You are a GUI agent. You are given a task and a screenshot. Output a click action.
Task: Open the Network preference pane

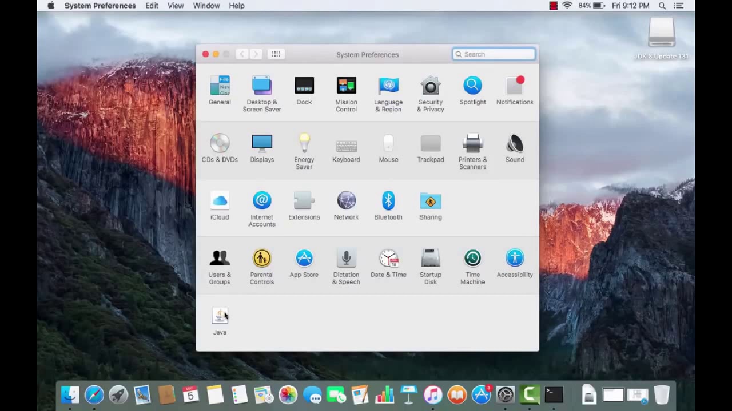point(346,205)
